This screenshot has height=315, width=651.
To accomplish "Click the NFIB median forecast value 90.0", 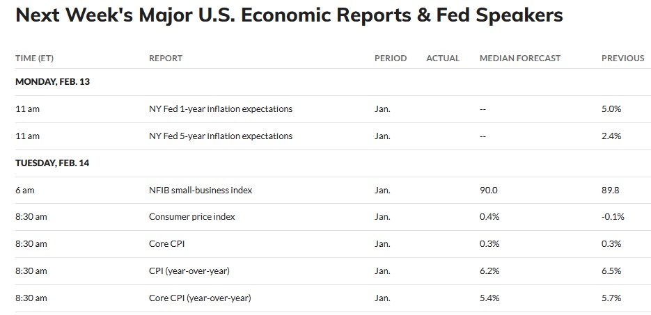I will [x=489, y=190].
